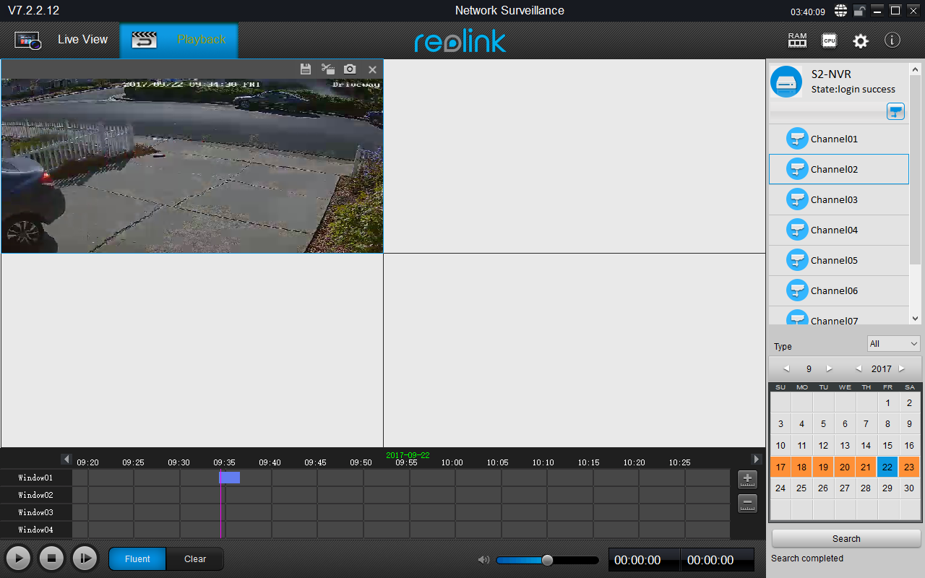This screenshot has height=578, width=925.
Task: Click the RAM usage icon
Action: pyautogui.click(x=797, y=40)
